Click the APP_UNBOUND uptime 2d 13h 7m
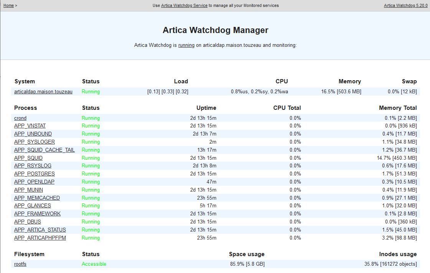The image size is (430, 273). click(x=204, y=134)
